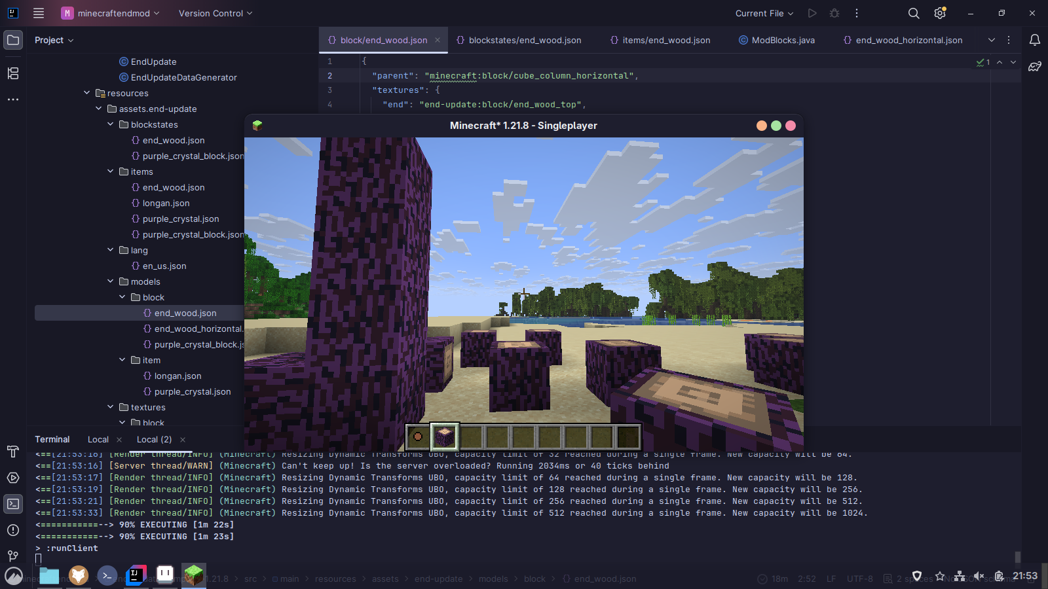Collapse the blockstates folder node
Image resolution: width=1048 pixels, height=589 pixels.
pyautogui.click(x=111, y=124)
